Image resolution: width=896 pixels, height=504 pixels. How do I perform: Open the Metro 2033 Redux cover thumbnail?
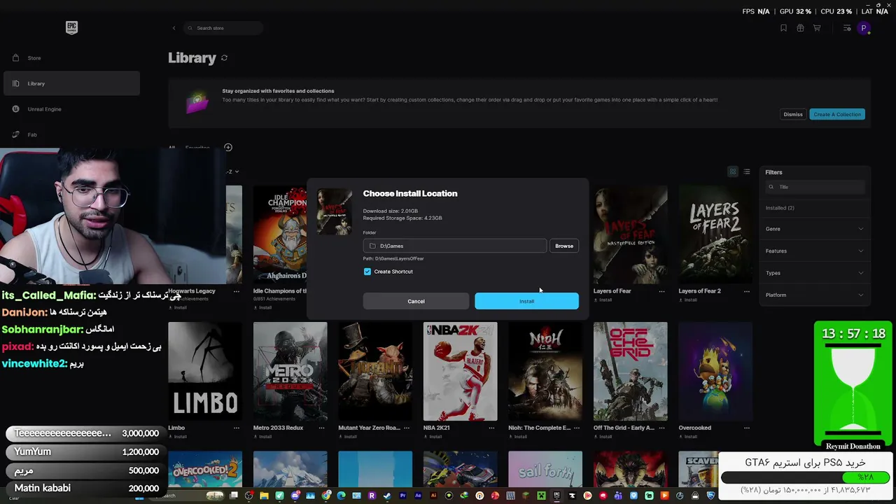[x=290, y=372]
